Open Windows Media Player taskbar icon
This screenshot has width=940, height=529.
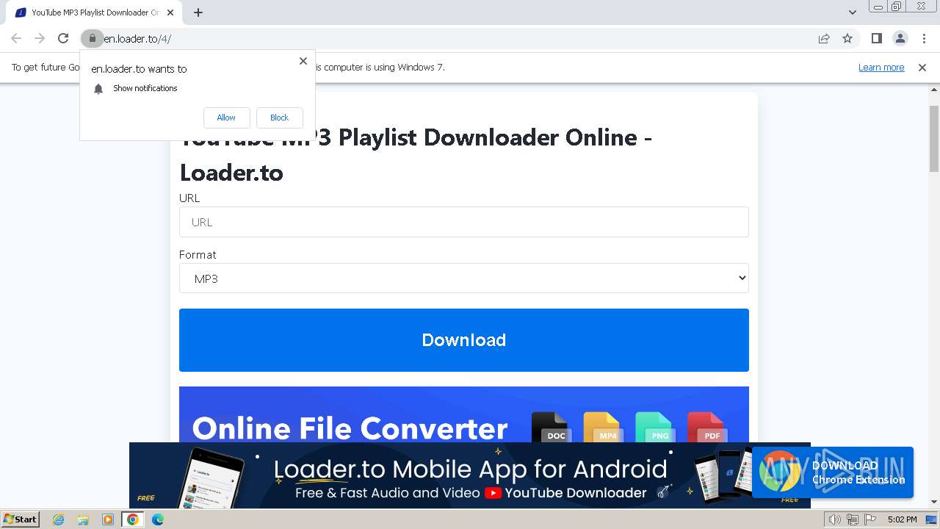coord(108,519)
